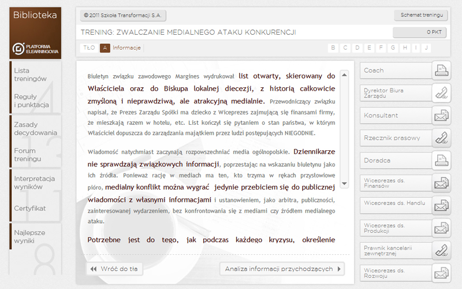Select Wiceprezes ds. Finansów contact

point(396,183)
